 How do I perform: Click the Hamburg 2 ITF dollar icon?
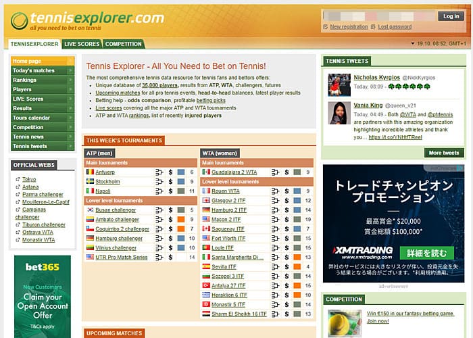pyautogui.click(x=287, y=210)
